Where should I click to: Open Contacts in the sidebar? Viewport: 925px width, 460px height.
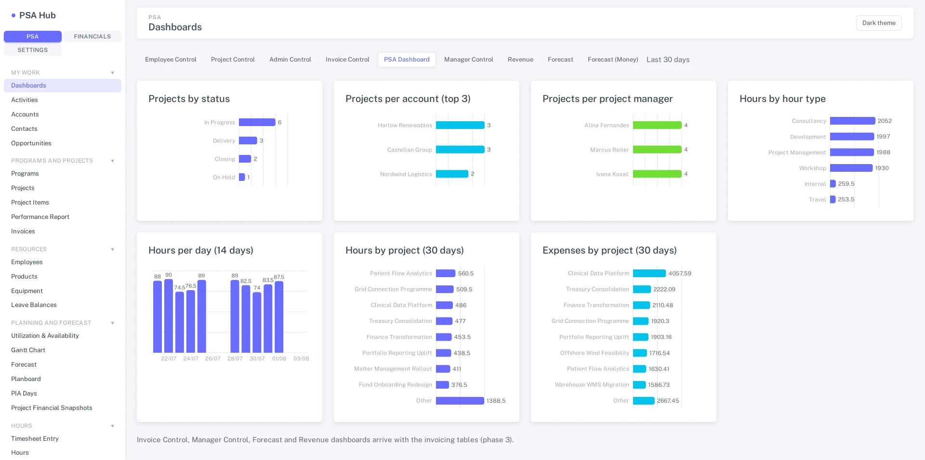pos(63,129)
